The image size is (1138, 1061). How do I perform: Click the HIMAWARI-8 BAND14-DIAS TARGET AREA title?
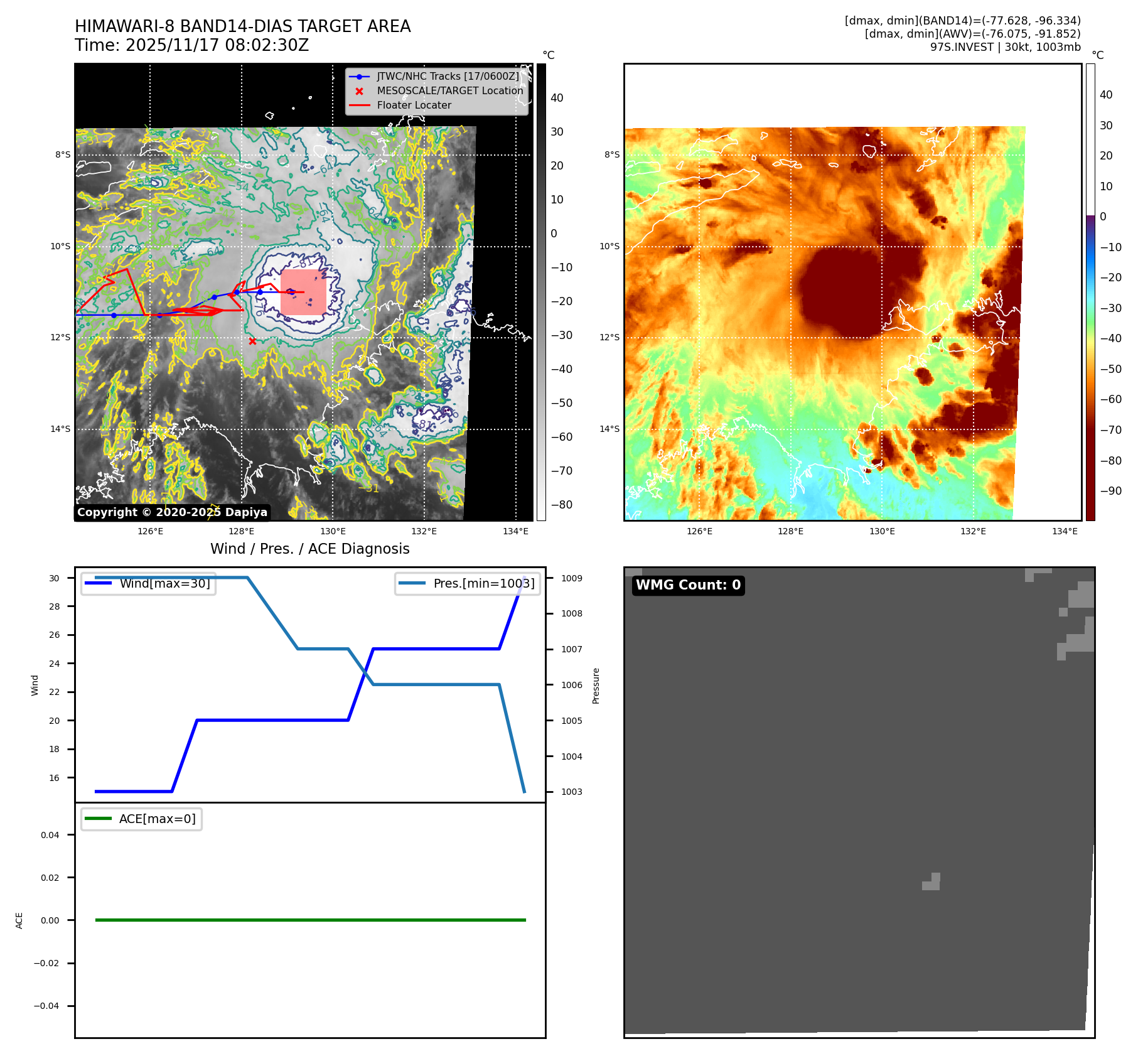coord(242,26)
